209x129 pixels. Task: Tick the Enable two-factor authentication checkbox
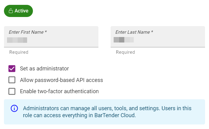coord(12,91)
